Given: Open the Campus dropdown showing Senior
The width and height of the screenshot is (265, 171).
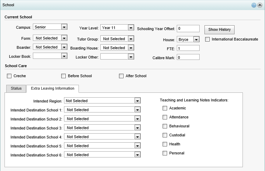Looking at the screenshot, I should point(50,27).
